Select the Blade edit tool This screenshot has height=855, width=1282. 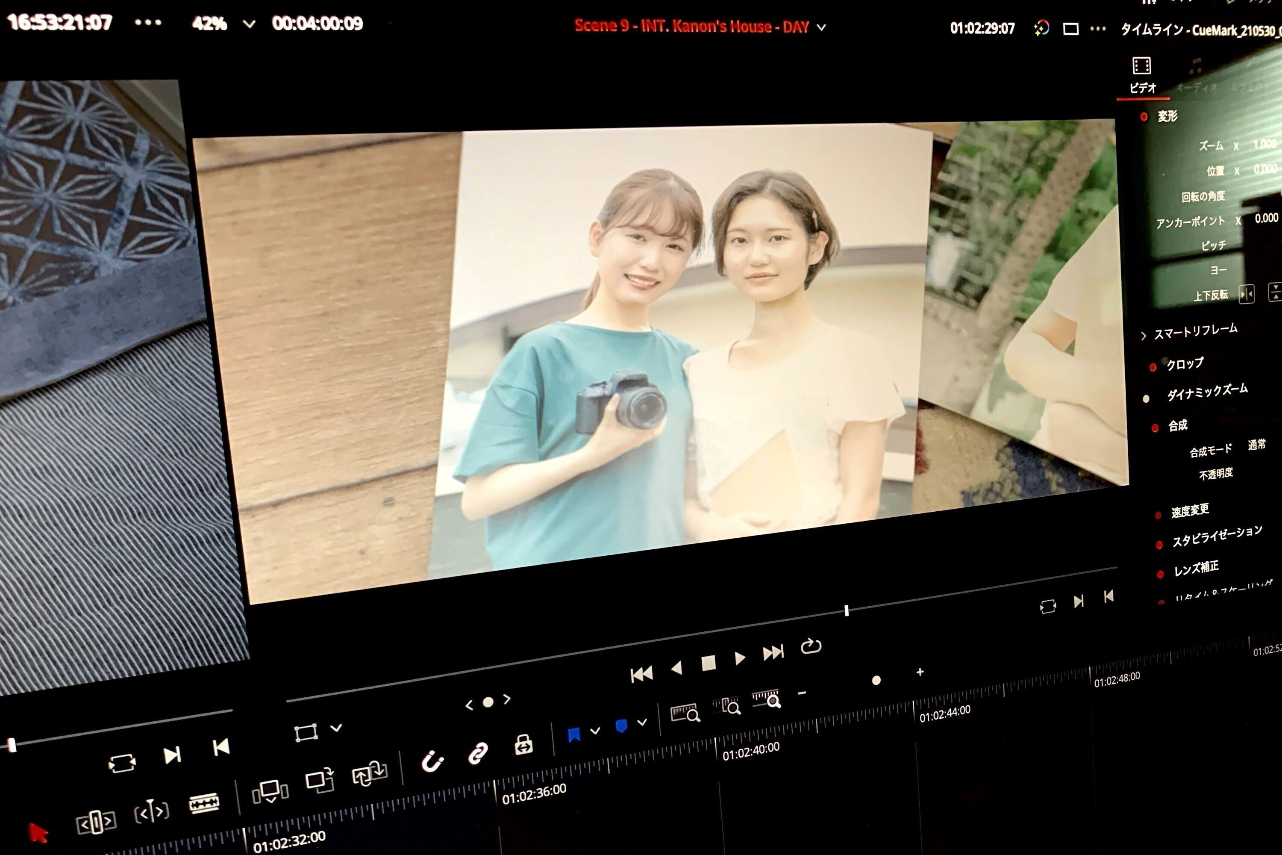pos(204,803)
